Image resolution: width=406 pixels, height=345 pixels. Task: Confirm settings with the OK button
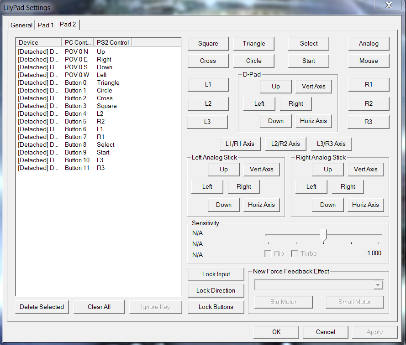[276, 332]
